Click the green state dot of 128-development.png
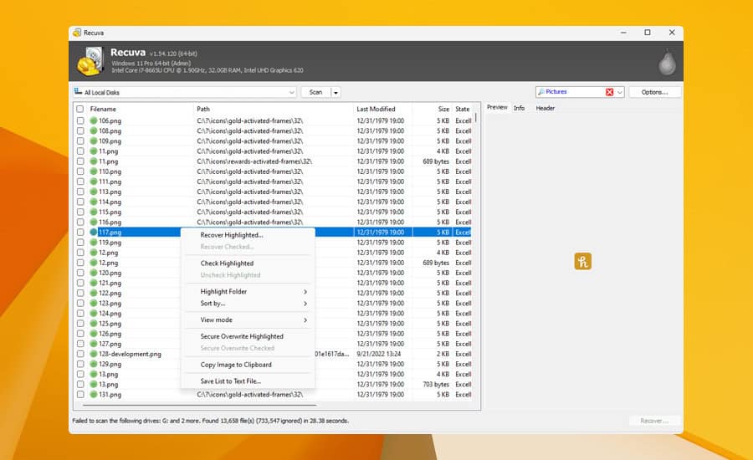This screenshot has height=460, width=753. coord(94,354)
